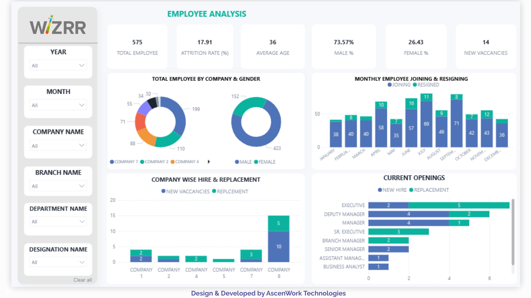Click the REPLCEMENT legend marker in hire chart

tap(214, 191)
